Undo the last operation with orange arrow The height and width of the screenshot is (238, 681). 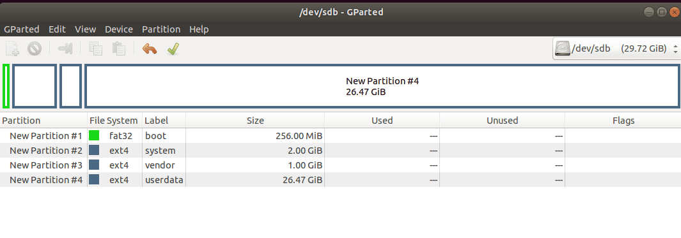[150, 48]
